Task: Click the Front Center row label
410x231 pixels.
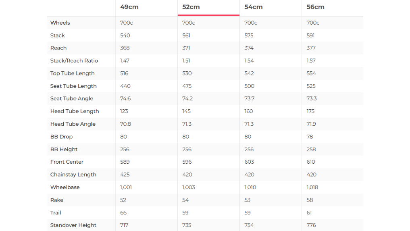Action: [67, 162]
